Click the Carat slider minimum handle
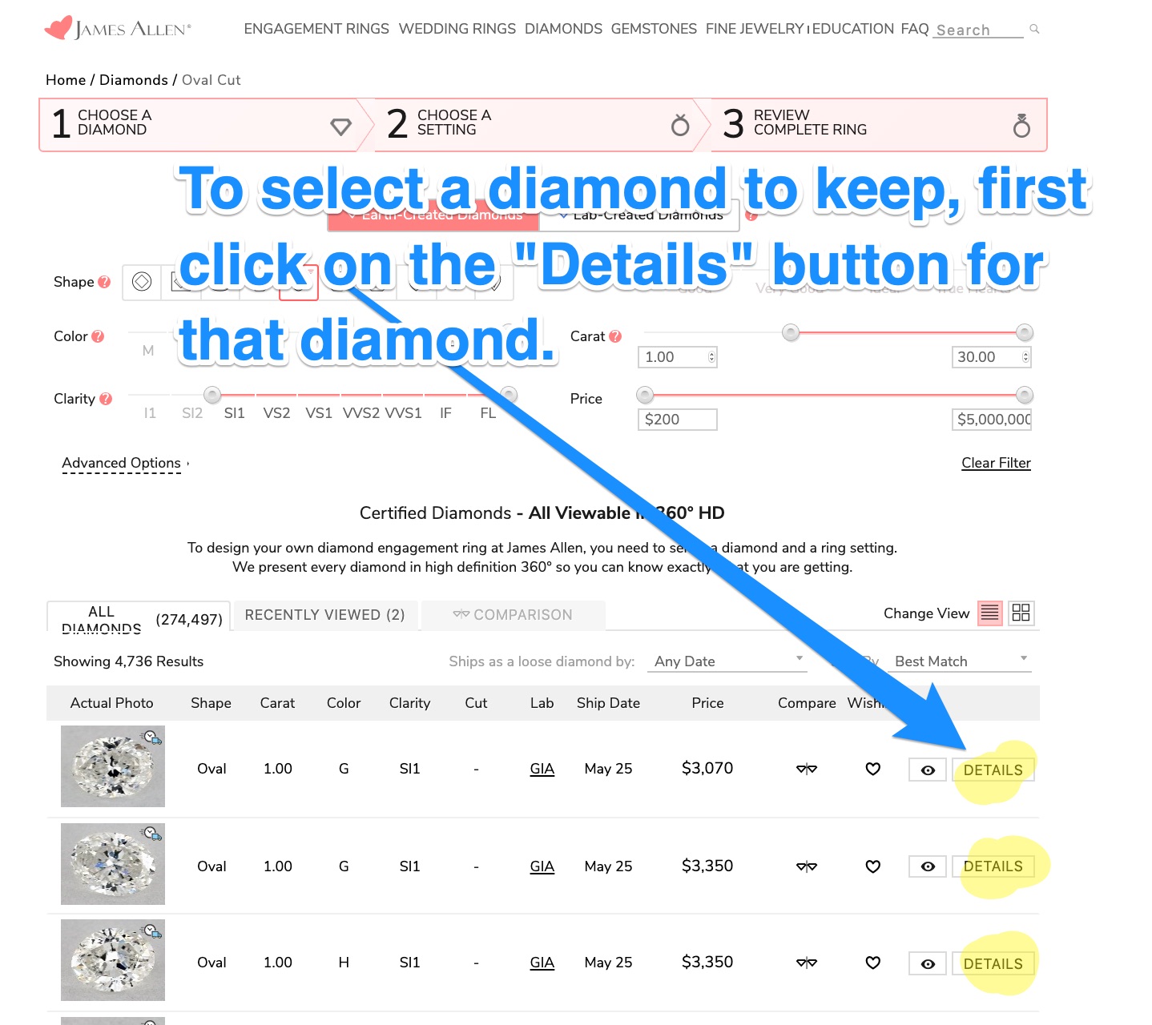 click(791, 332)
